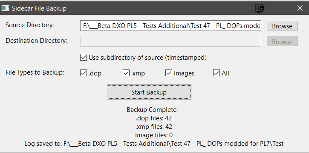309x153 pixels.
Task: Click the 'Image files: 0' result line
Action: pos(154,135)
